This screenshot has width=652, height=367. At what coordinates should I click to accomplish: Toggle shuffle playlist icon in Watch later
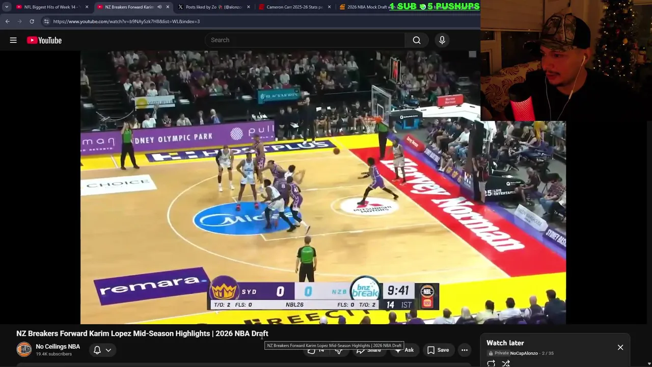click(x=506, y=363)
